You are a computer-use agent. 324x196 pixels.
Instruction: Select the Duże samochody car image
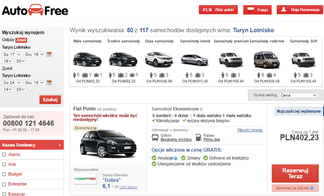159,59
